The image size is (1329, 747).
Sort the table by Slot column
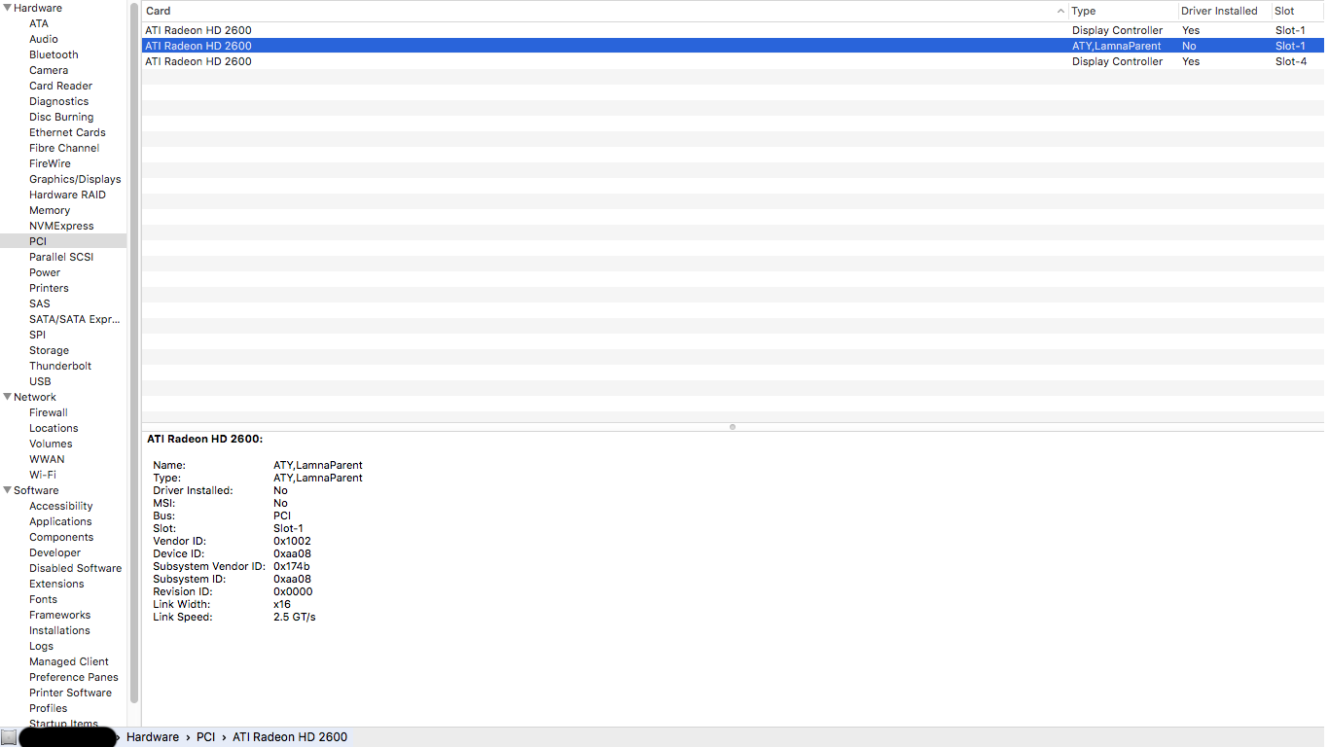tap(1299, 11)
